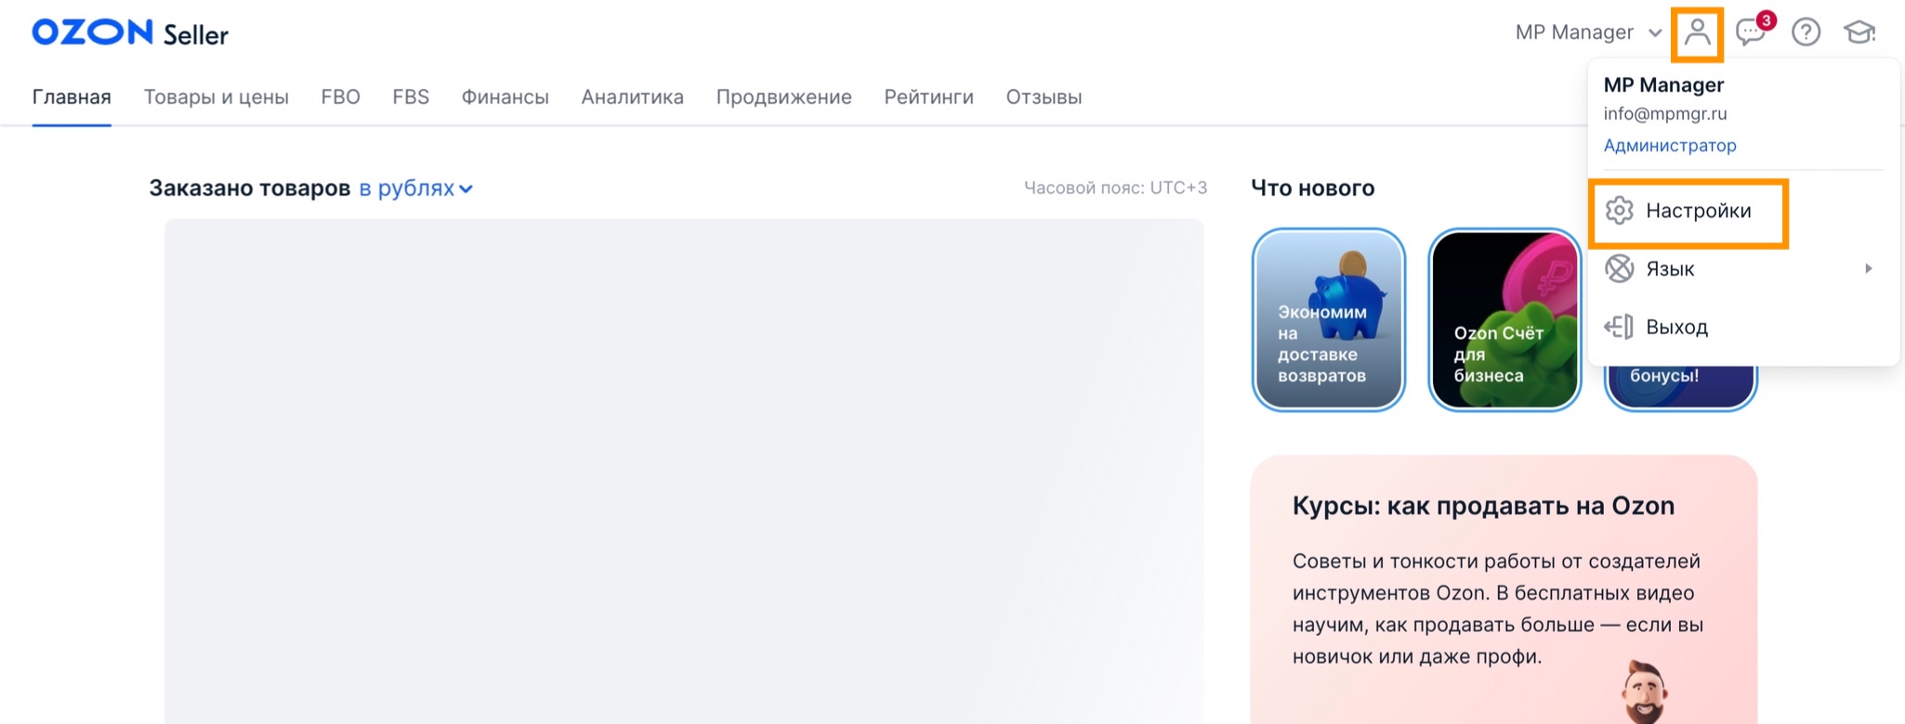Viewport: 1905px width, 724px height.
Task: Open the 'в рублях' currency dropdown
Action: coord(415,188)
